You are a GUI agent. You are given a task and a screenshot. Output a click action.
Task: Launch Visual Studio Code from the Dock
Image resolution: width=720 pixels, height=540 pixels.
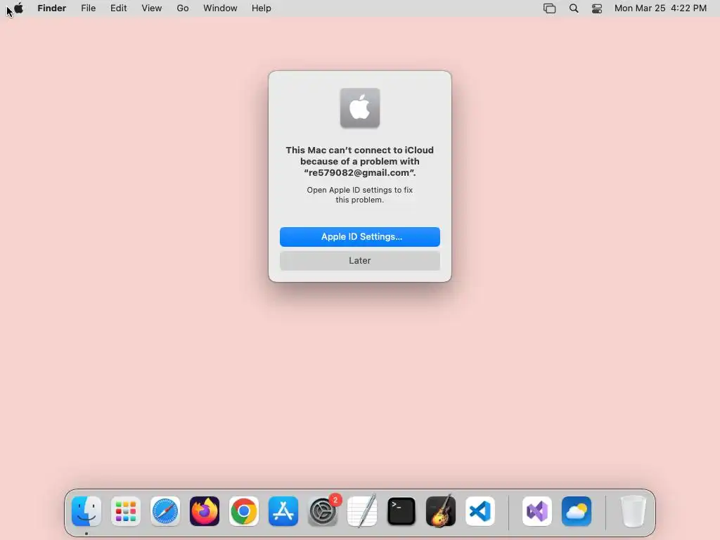[x=480, y=511]
